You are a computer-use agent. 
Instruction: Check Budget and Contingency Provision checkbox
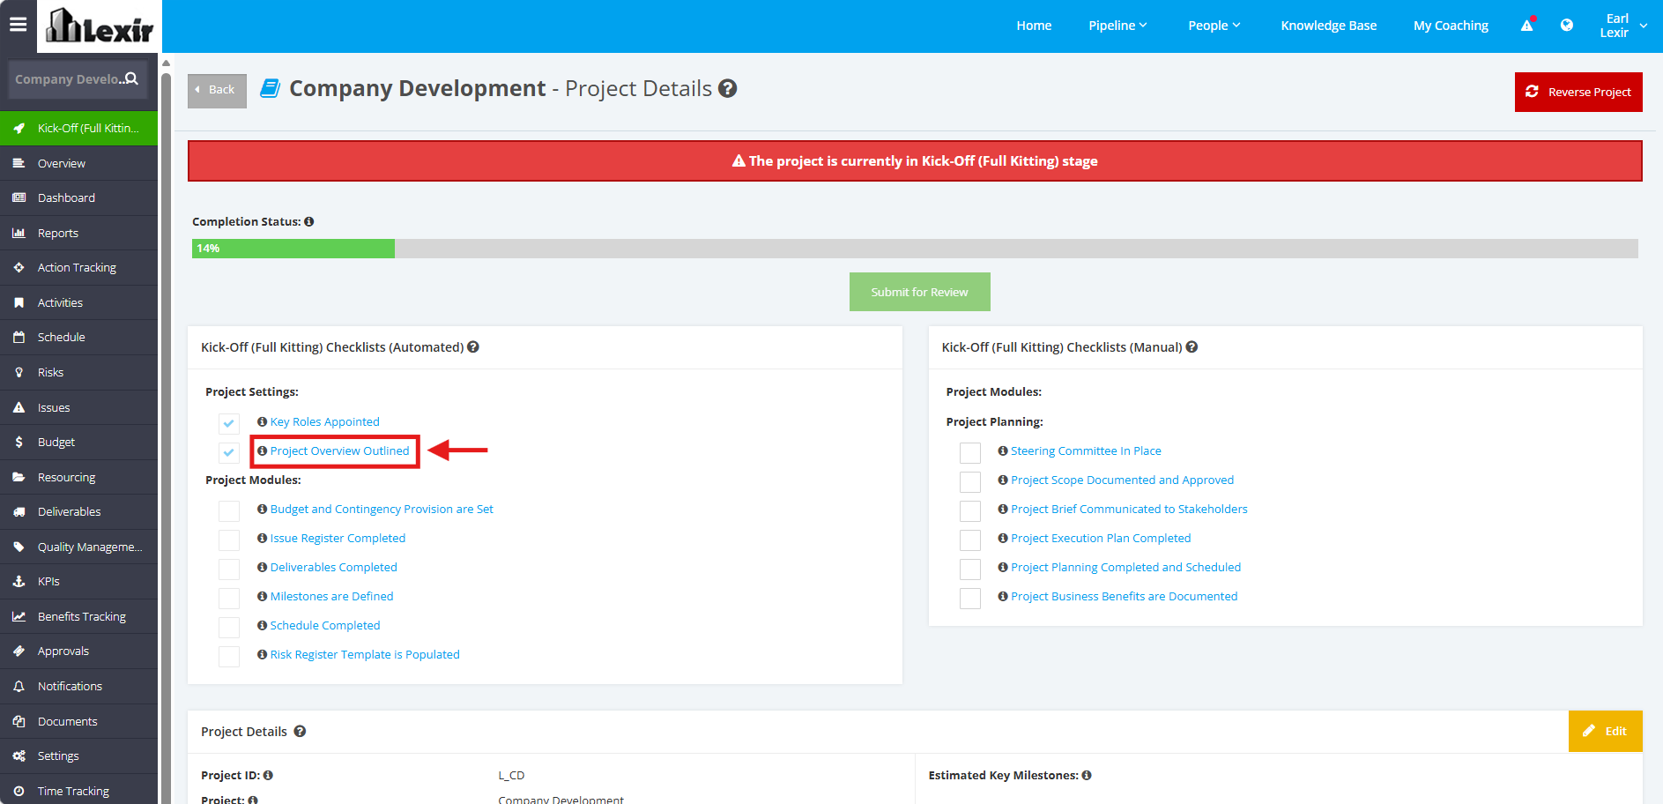click(x=229, y=511)
